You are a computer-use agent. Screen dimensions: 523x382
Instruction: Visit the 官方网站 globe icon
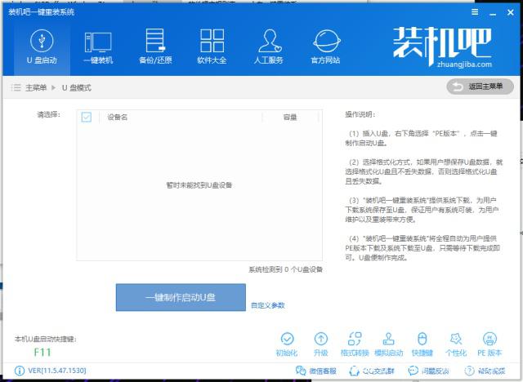[325, 47]
